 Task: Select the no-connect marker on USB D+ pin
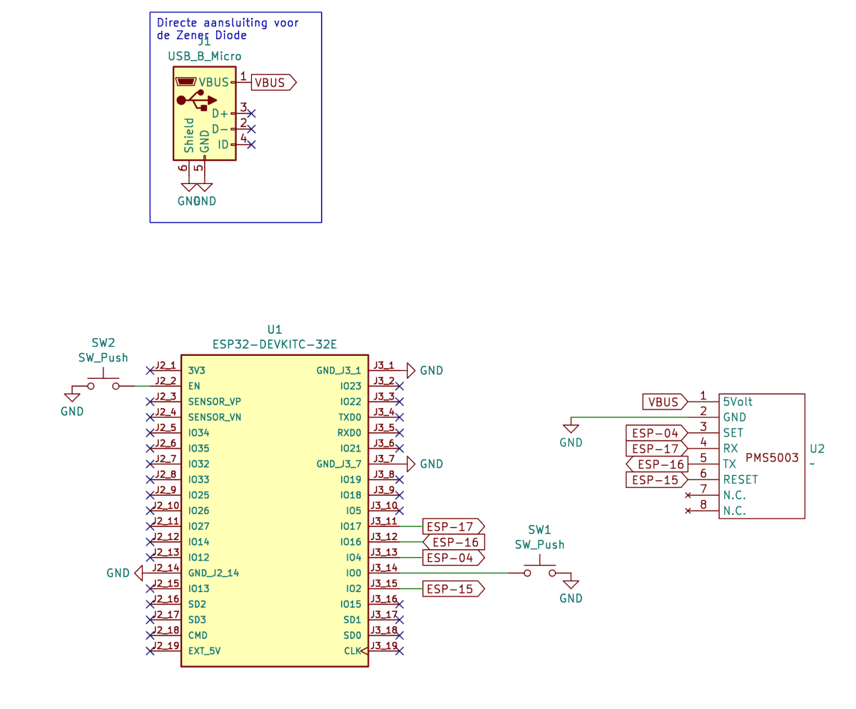[250, 113]
